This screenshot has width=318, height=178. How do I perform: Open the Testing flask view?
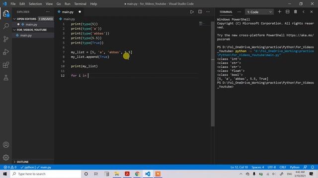pos(6,78)
